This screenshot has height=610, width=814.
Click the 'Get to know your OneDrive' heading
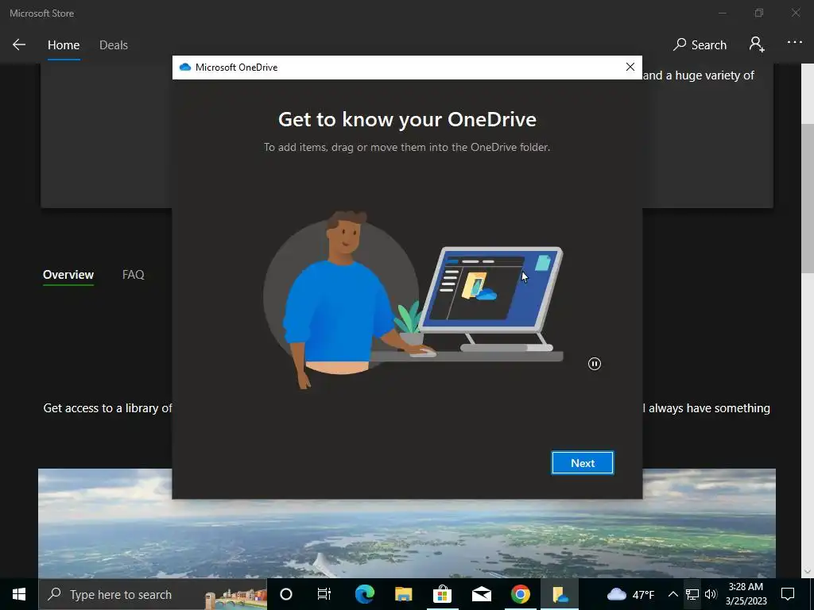click(407, 119)
